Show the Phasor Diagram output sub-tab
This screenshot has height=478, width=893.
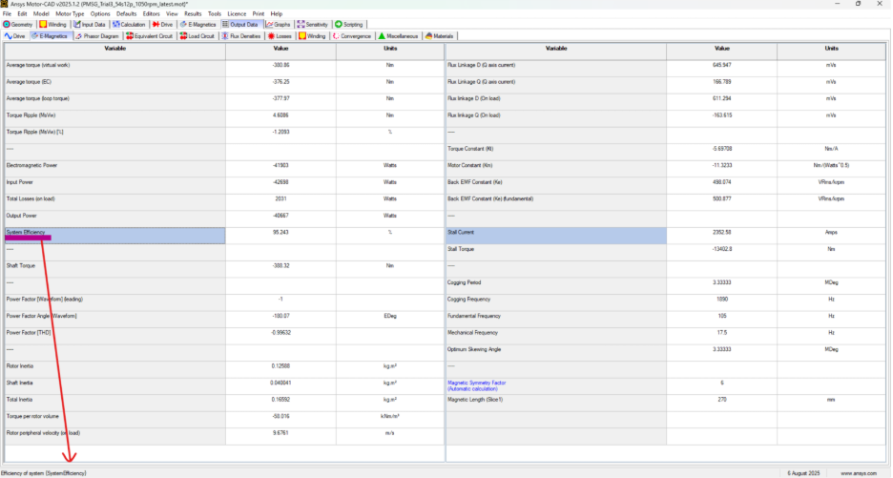coord(97,35)
